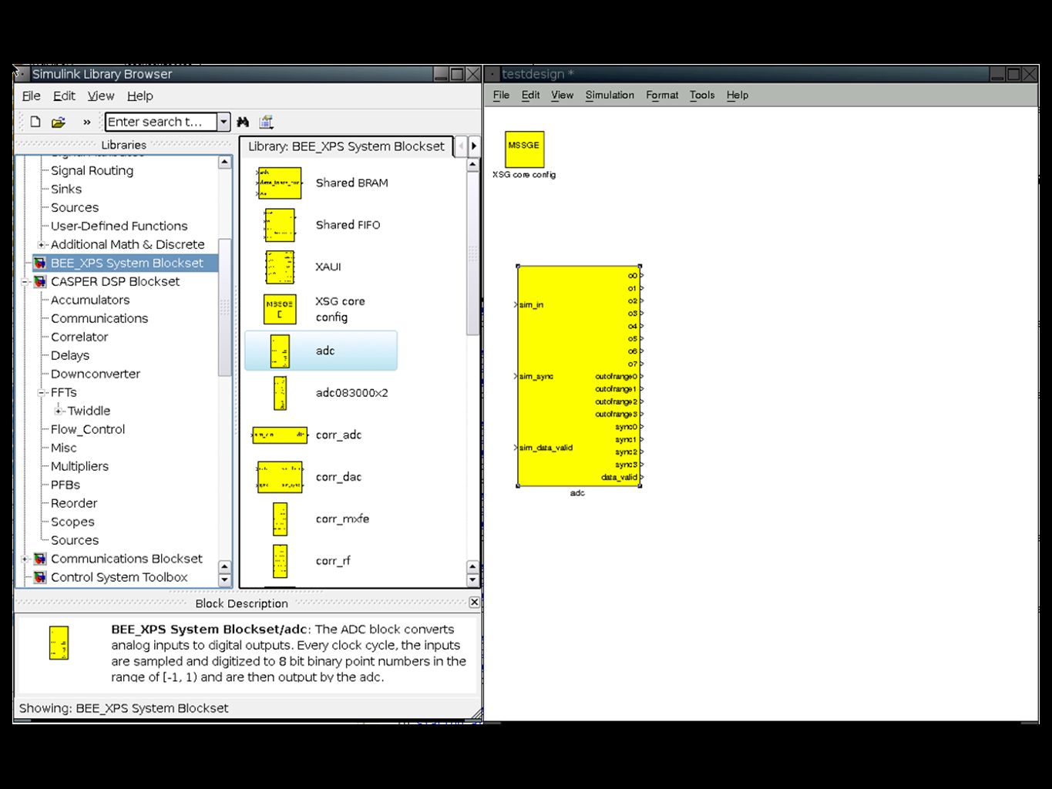
Task: Click the MSSGE block in testdesign canvas
Action: point(524,149)
